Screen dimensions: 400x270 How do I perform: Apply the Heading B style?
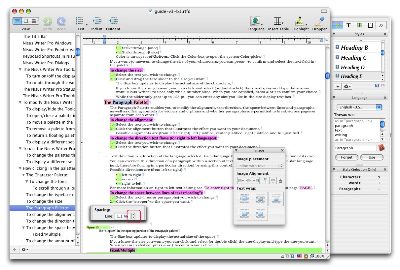coord(358,48)
